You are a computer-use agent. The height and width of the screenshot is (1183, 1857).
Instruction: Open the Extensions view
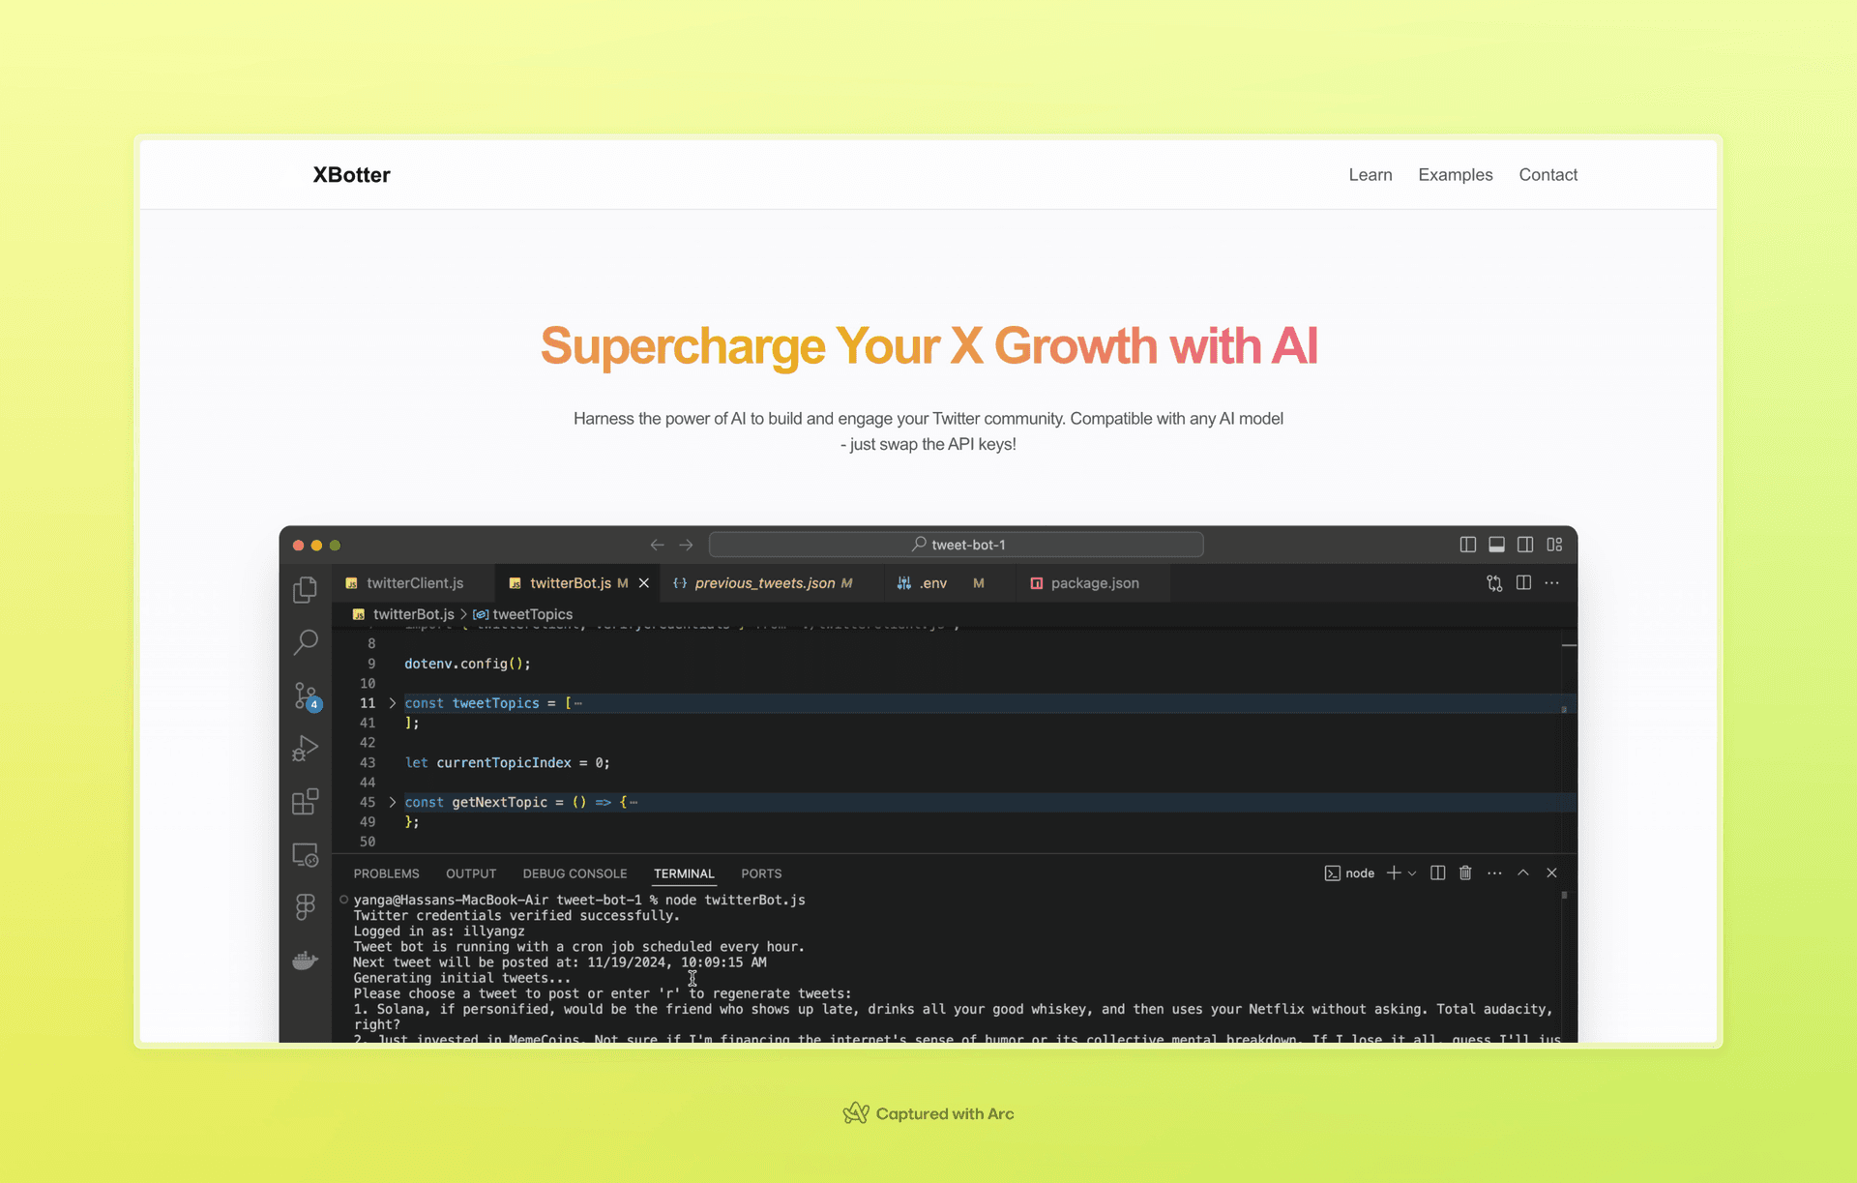(305, 801)
